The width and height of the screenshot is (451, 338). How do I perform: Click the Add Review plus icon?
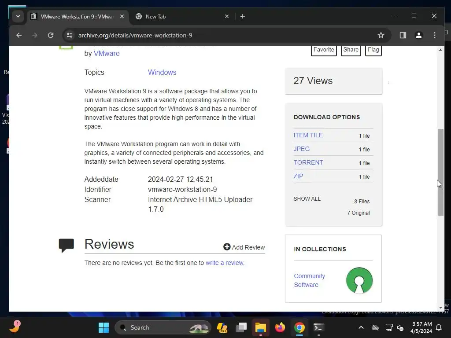[227, 247]
